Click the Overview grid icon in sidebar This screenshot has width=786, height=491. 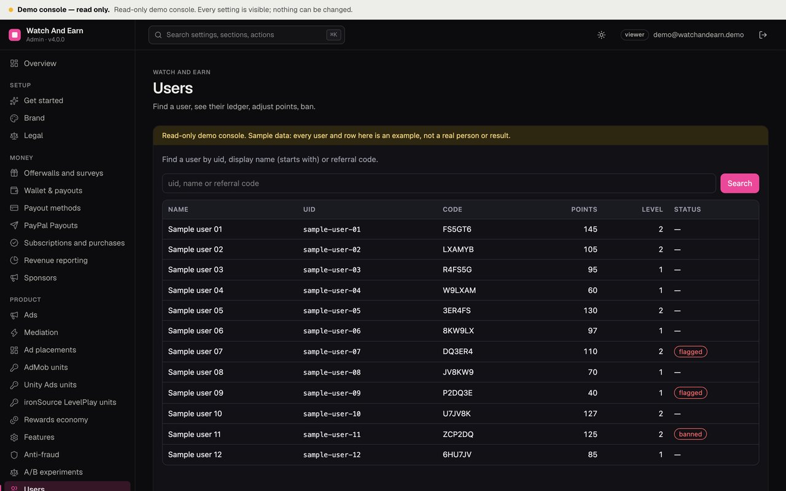click(14, 63)
